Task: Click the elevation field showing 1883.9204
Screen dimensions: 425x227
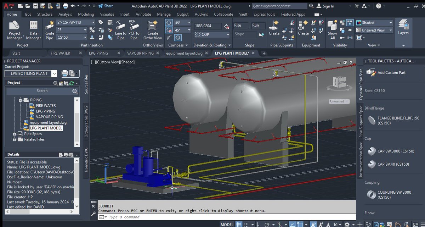Action: [x=208, y=26]
